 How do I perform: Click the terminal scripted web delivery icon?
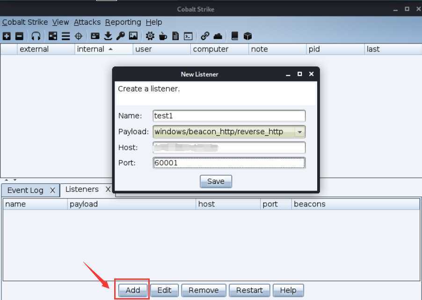188,36
